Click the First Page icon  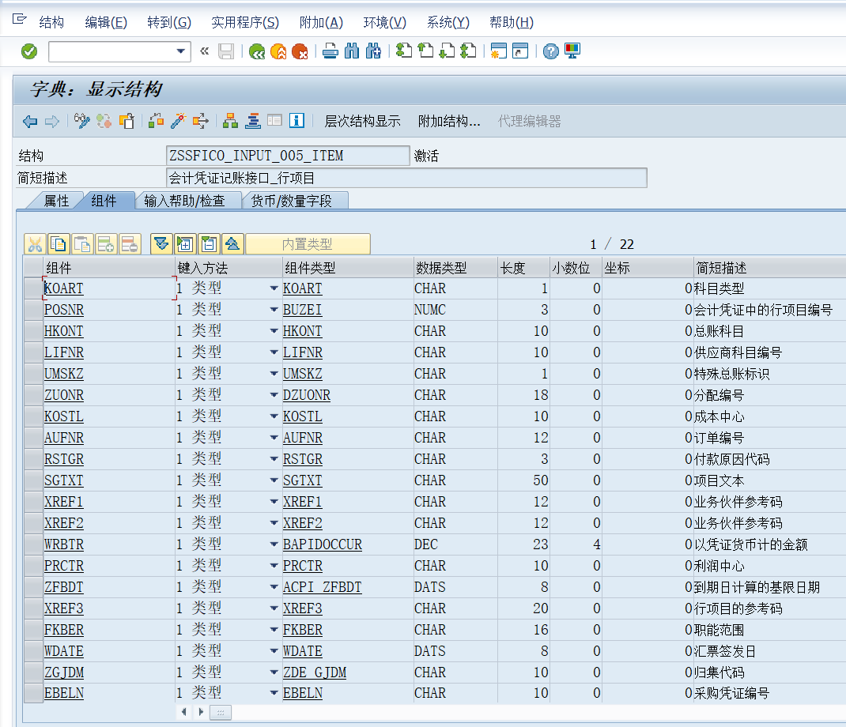coord(403,51)
